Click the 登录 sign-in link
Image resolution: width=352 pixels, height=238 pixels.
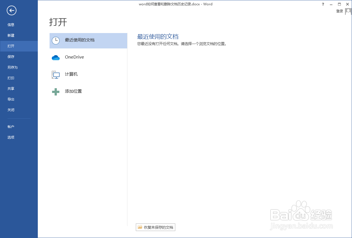point(339,11)
